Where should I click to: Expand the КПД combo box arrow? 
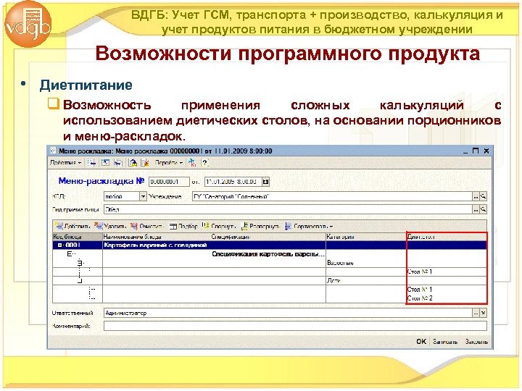coord(143,196)
